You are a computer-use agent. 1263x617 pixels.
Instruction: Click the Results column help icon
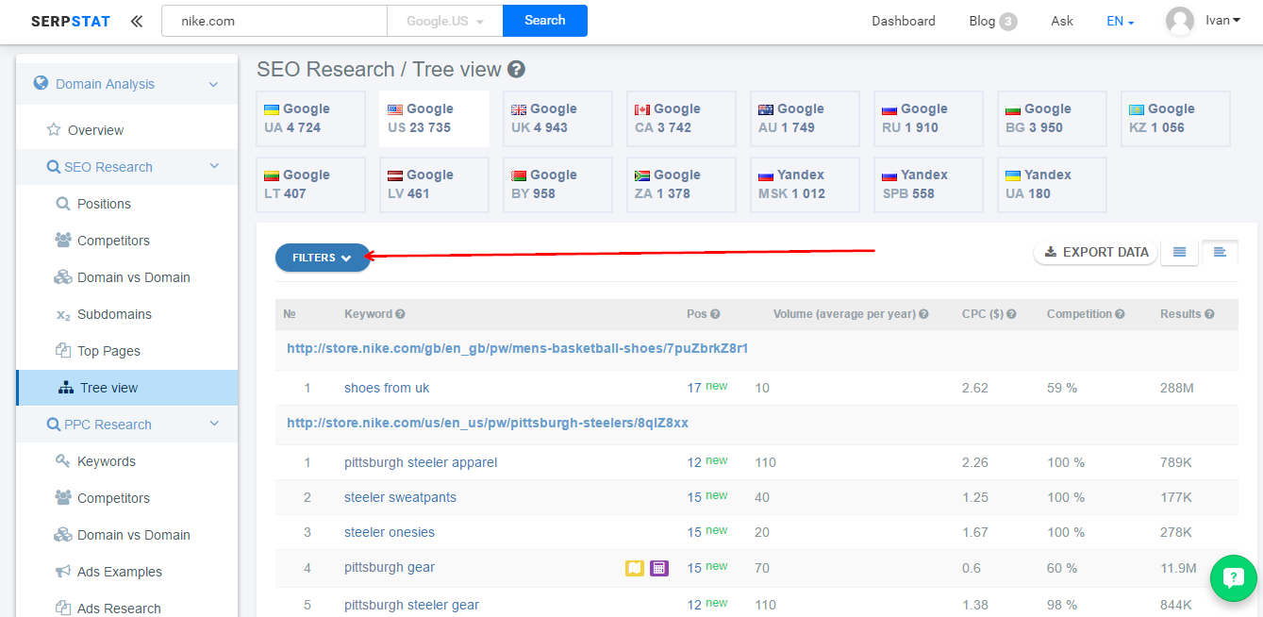pos(1209,314)
